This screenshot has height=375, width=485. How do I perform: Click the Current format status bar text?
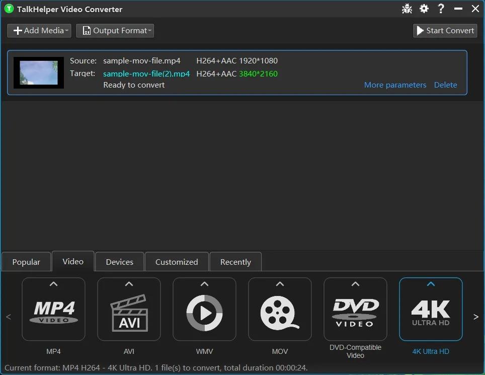(156, 367)
